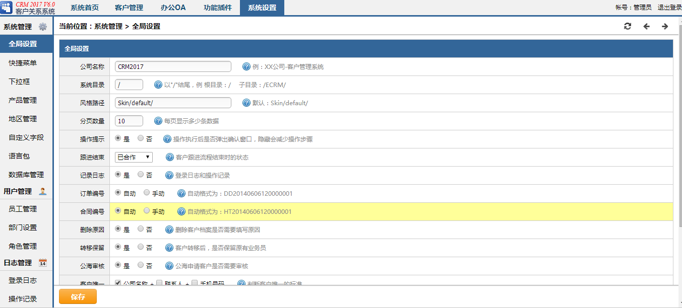Check the 联系人 checkbox in 客户唯一
Image resolution: width=682 pixels, height=308 pixels.
[x=159, y=283]
